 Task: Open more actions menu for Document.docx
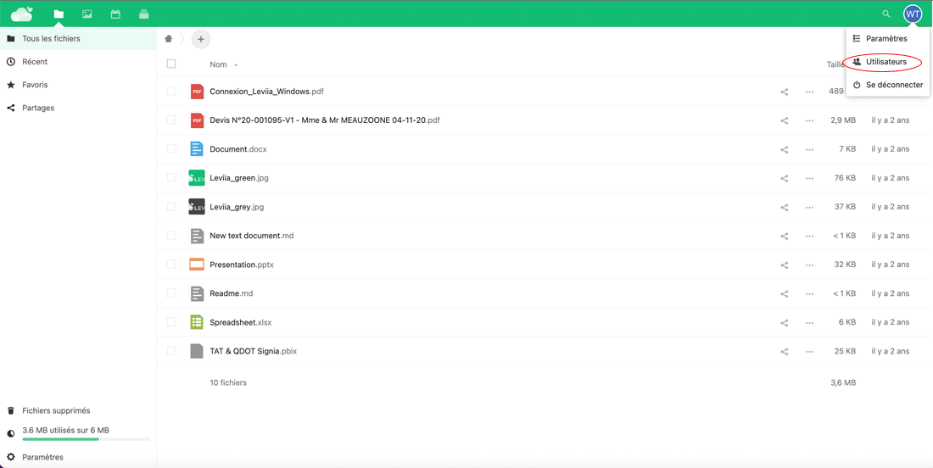[809, 149]
